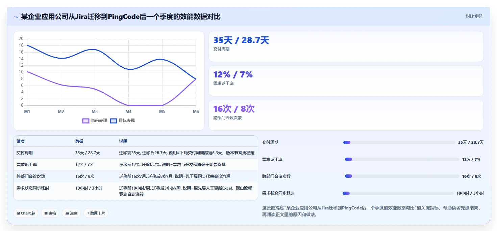The image size is (497, 231).
Task: Select the 需求状态同步耗时 progress bar
Action: point(398,193)
